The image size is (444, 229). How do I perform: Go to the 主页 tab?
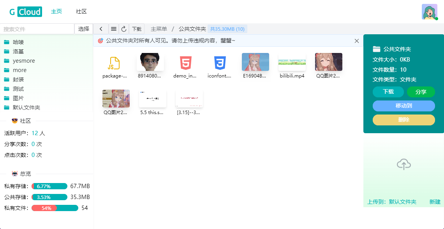[56, 12]
